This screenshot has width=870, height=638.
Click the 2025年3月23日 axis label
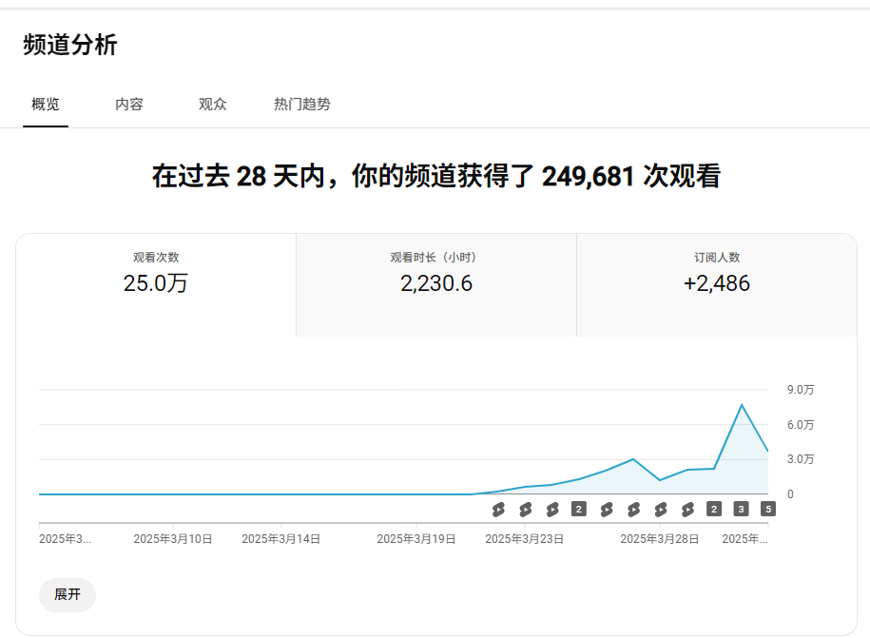click(x=524, y=539)
